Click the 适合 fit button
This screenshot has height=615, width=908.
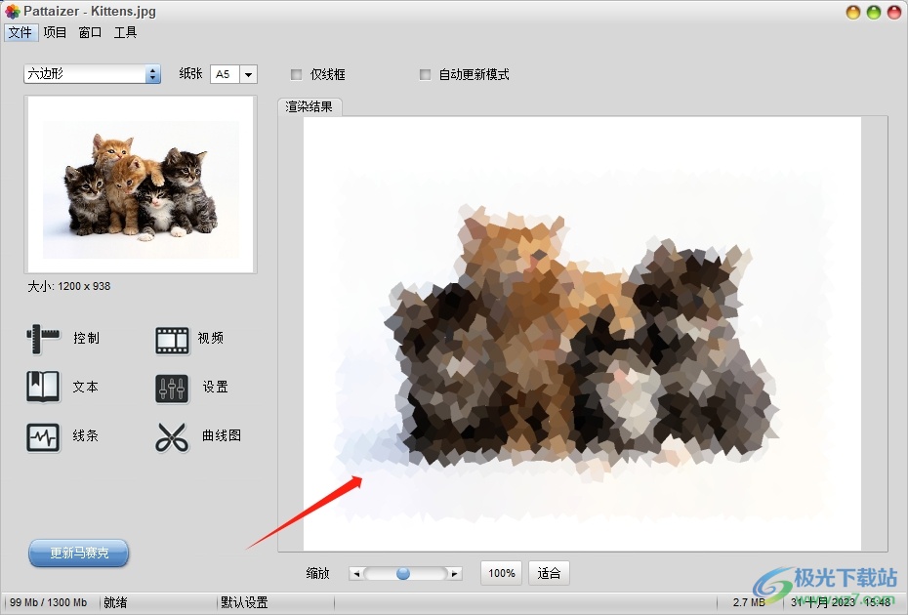pyautogui.click(x=549, y=573)
